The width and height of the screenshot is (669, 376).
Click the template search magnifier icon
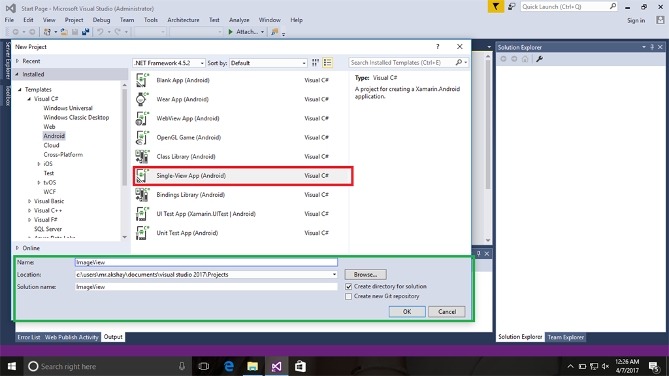(459, 62)
